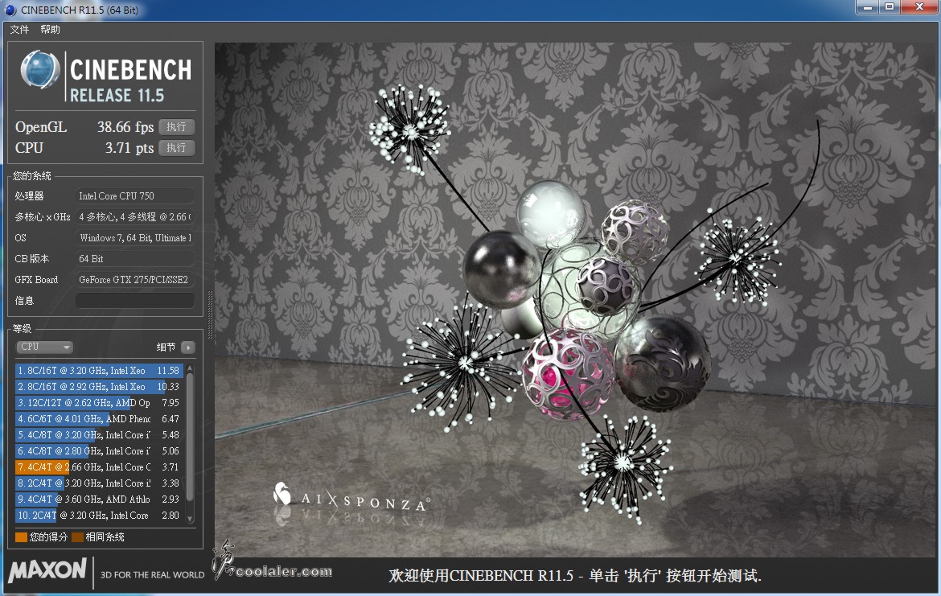Select ranking row 10. 2C/4T @ 3.20 GHz

99,515
